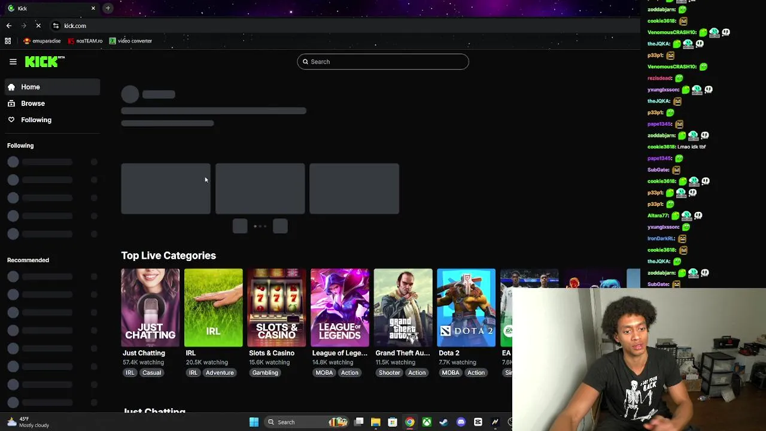
Task: Click the Home house icon in sidebar
Action: pos(11,87)
